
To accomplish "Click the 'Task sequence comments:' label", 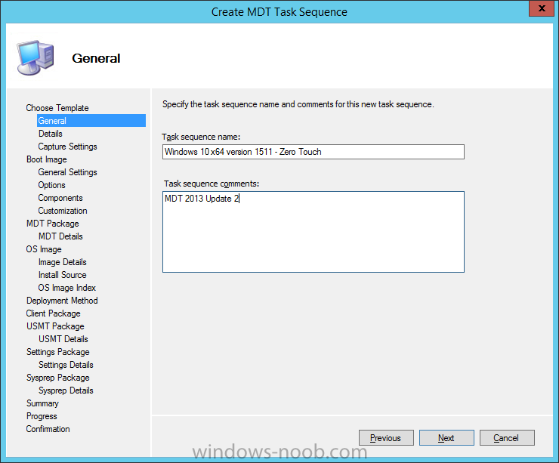I will coord(212,184).
